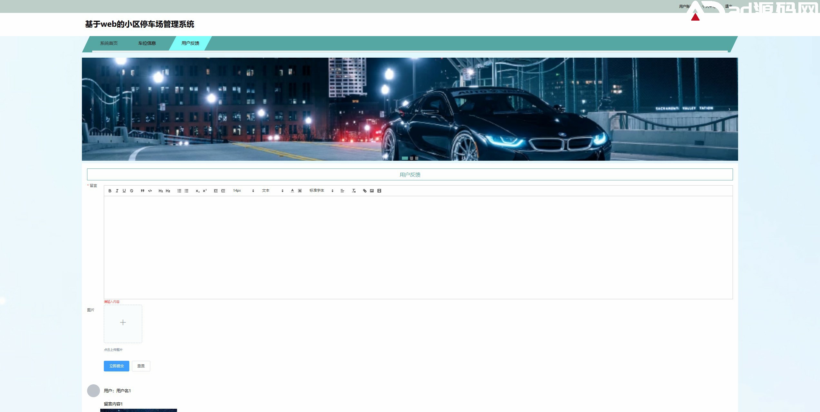Insert a hyperlink via link icon
Screen dimensions: 820x412
[x=365, y=191]
